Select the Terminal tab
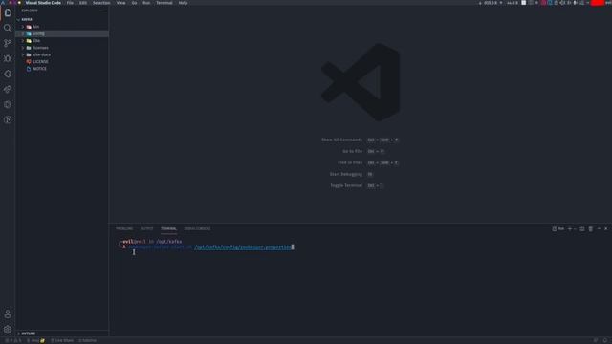The image size is (612, 344). coord(168,229)
